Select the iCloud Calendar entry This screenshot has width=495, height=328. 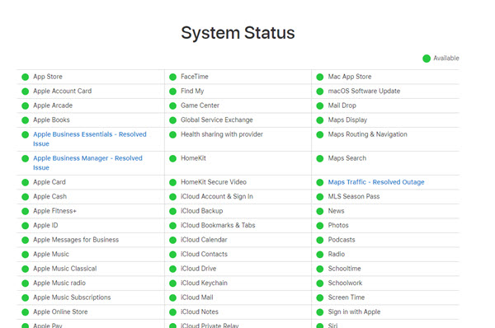[204, 240]
